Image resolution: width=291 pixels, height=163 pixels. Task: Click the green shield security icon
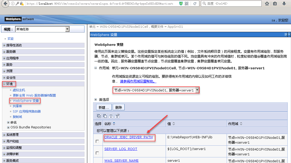(181, 4)
